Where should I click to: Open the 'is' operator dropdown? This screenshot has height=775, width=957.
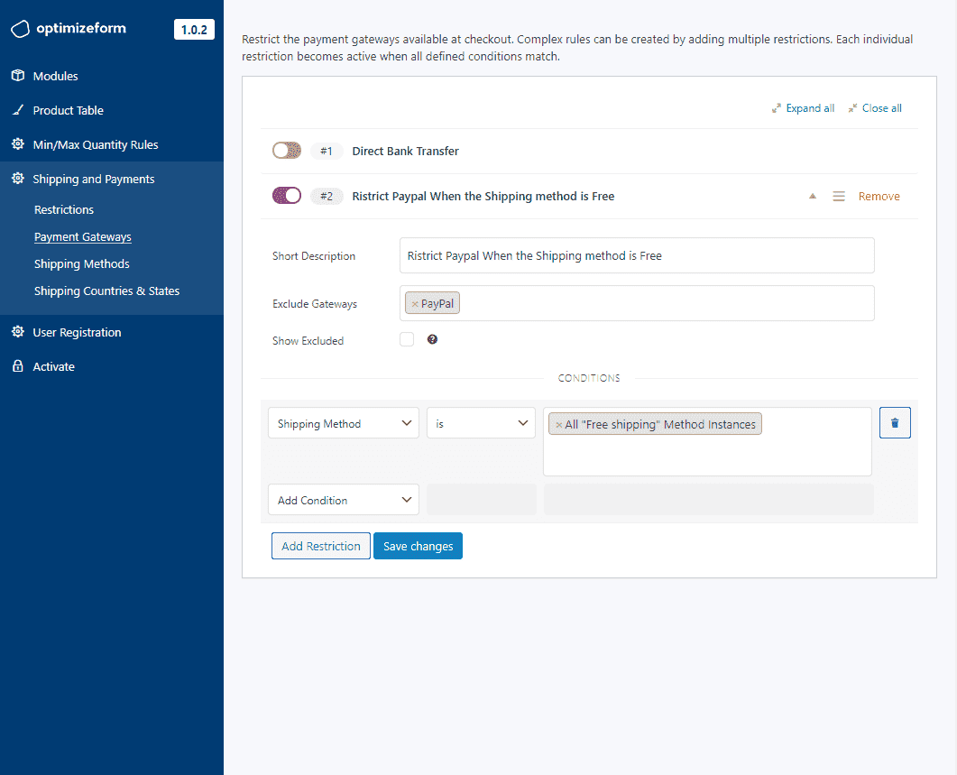(481, 422)
